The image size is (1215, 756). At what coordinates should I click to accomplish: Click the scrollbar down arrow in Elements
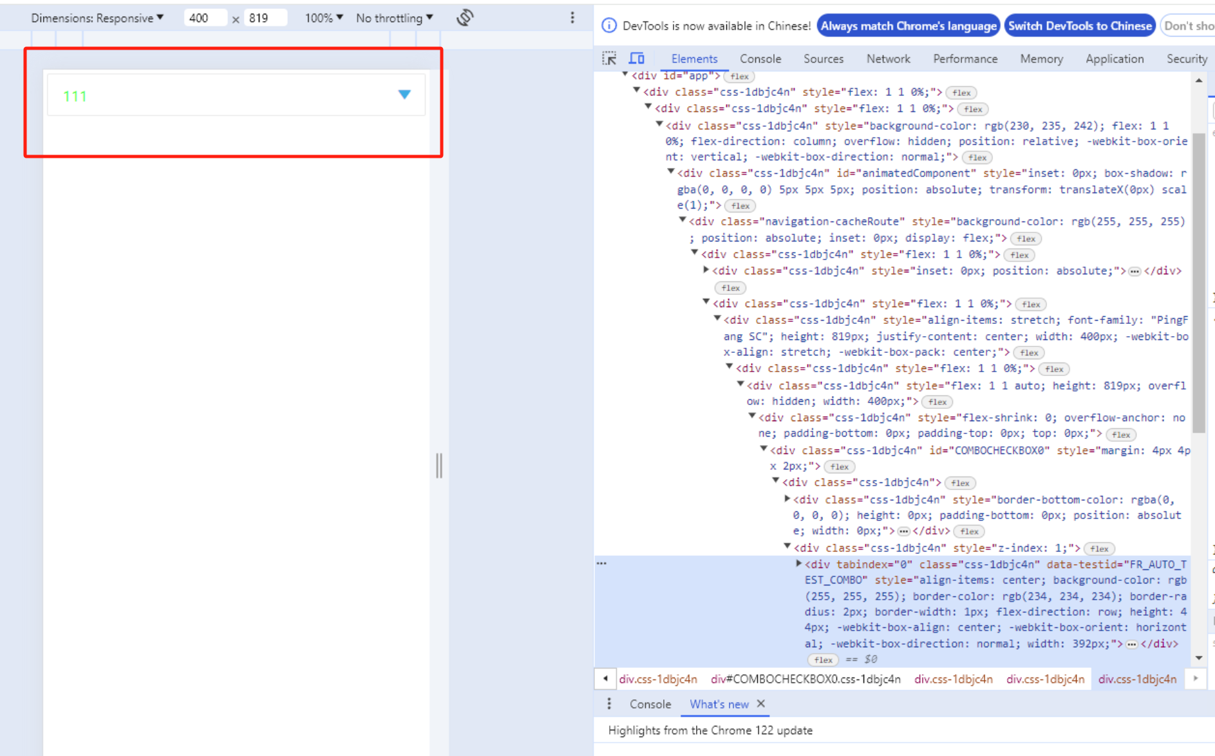[1198, 658]
